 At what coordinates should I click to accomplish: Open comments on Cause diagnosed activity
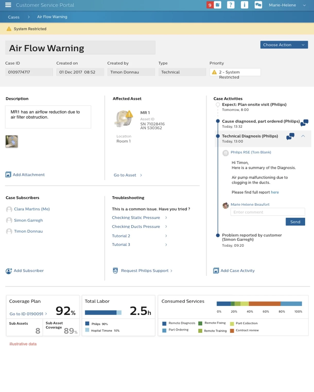(304, 123)
